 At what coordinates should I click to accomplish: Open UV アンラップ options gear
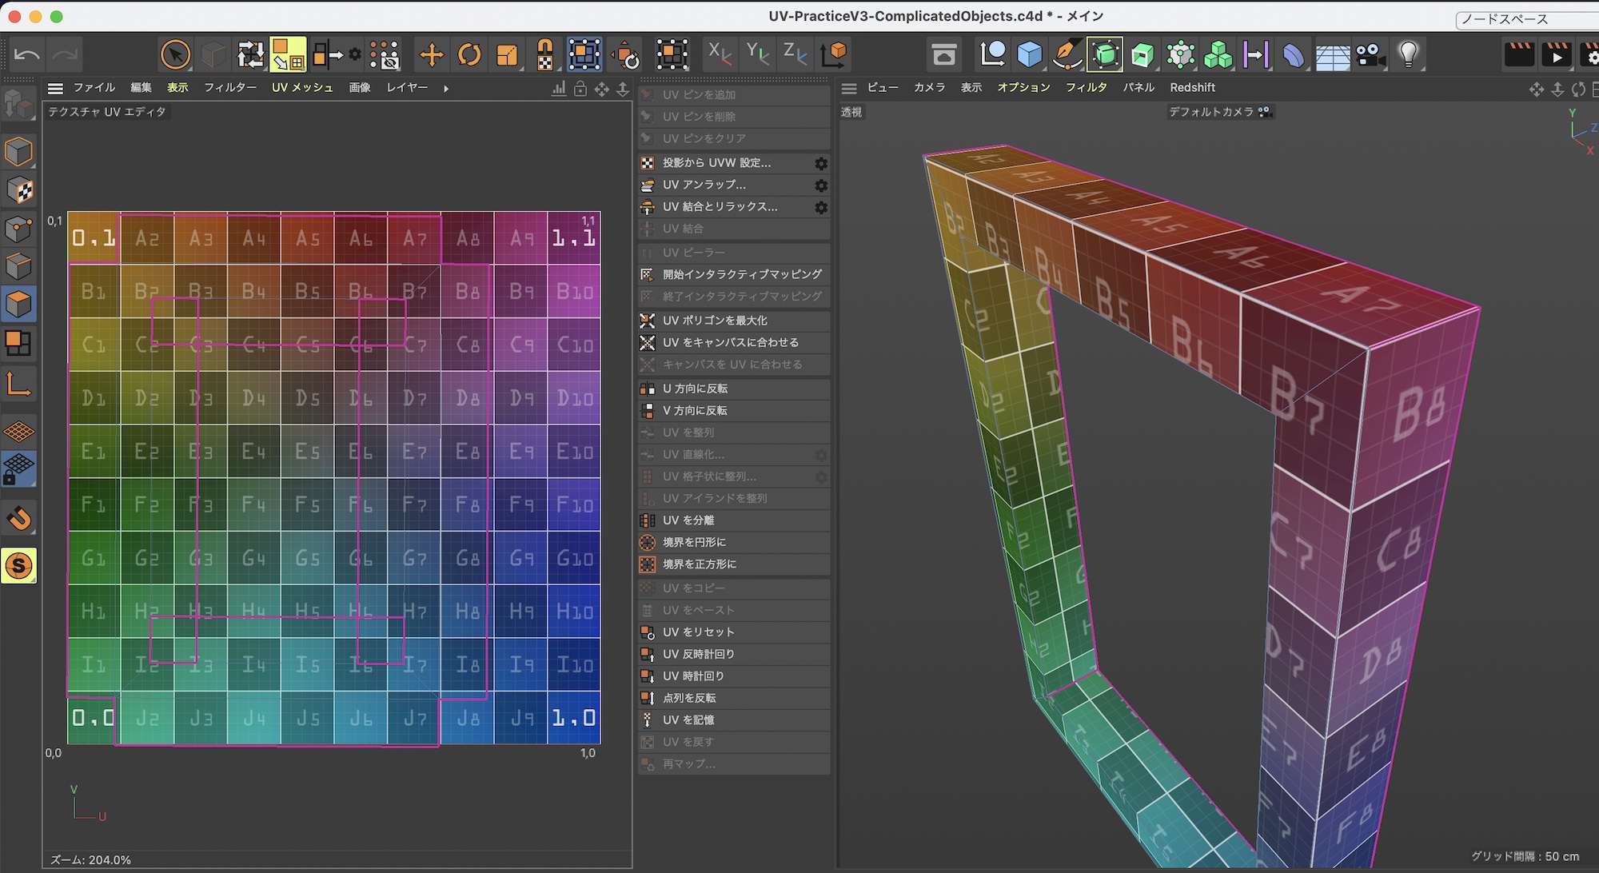pos(820,185)
